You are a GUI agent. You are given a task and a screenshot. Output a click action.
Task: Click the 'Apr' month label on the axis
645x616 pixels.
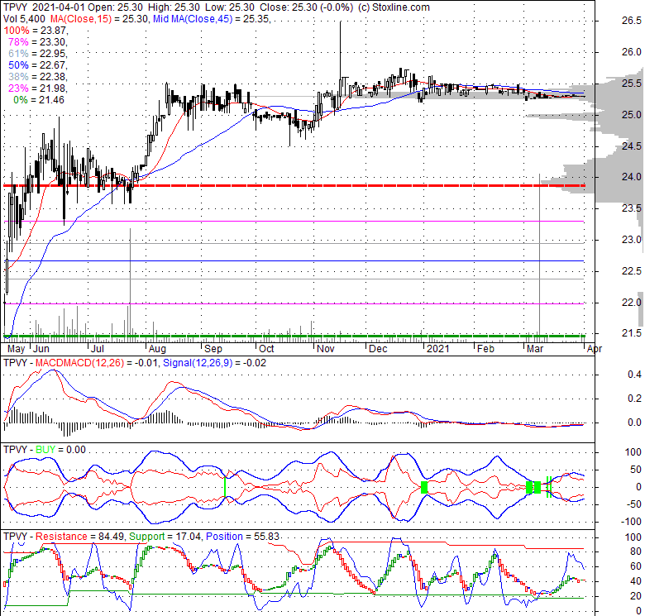click(x=595, y=349)
